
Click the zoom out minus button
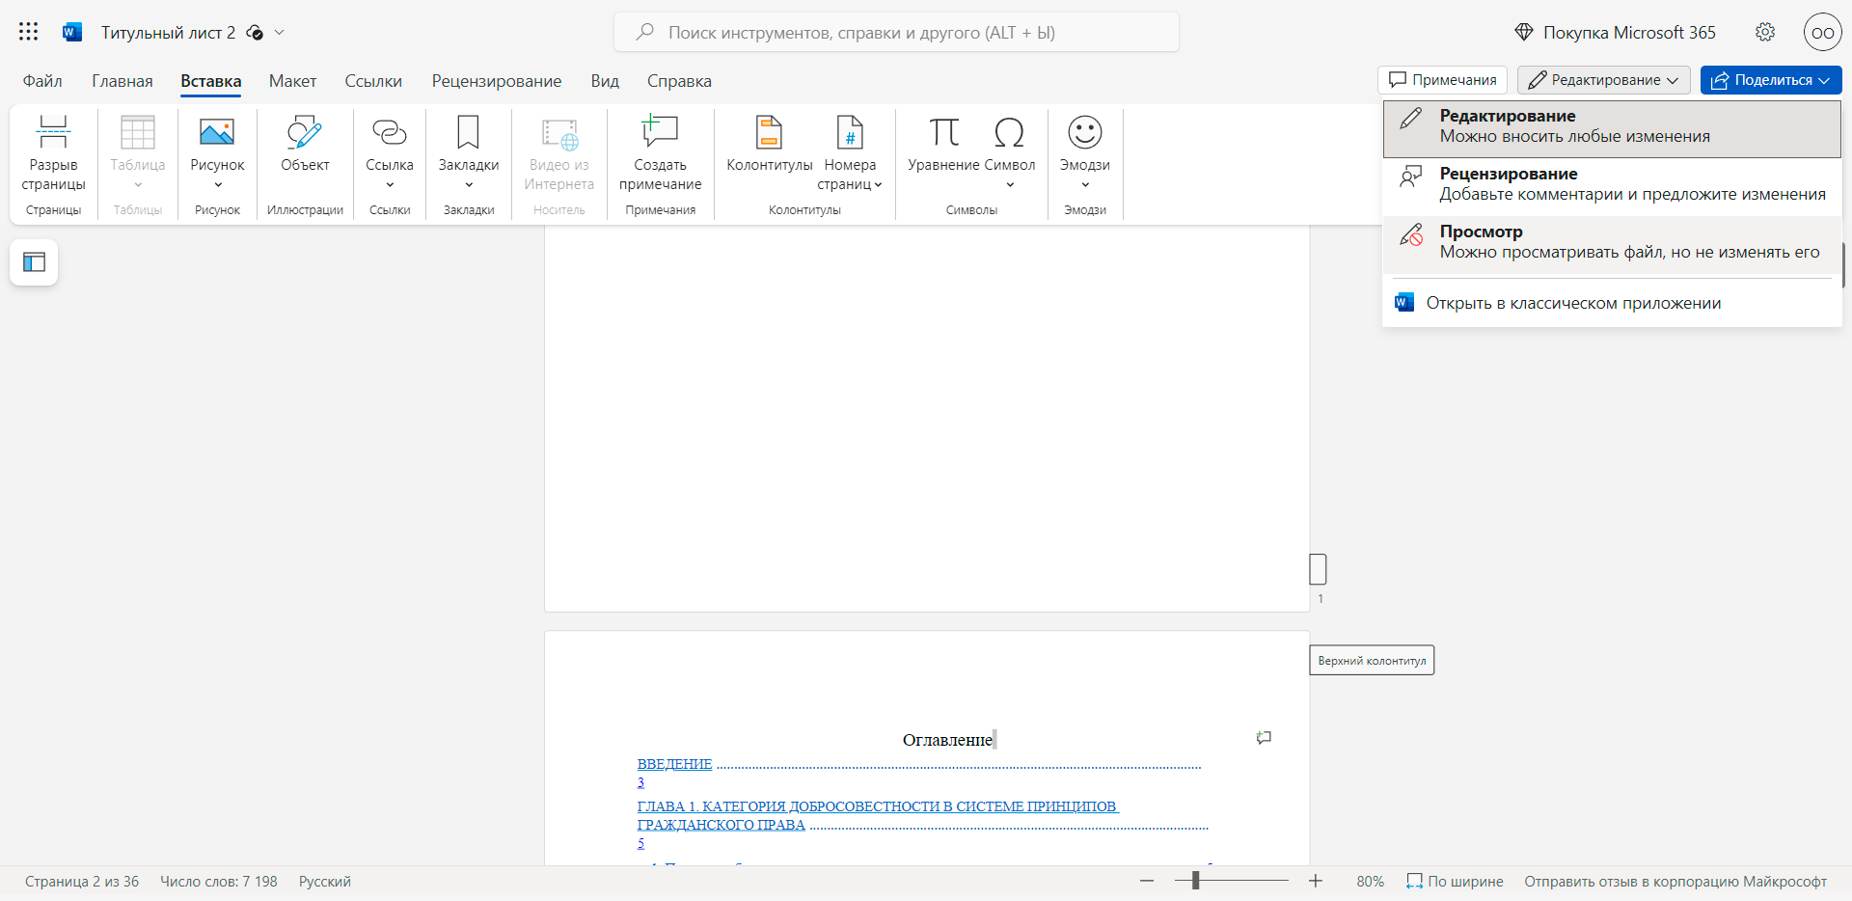[1147, 881]
